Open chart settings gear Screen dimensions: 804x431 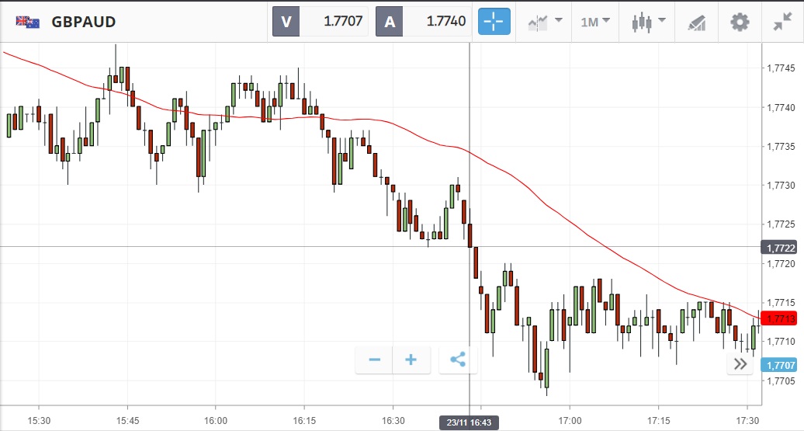(740, 22)
